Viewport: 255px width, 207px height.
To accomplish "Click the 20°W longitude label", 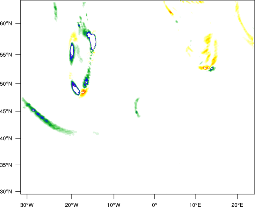I will 72,205.
